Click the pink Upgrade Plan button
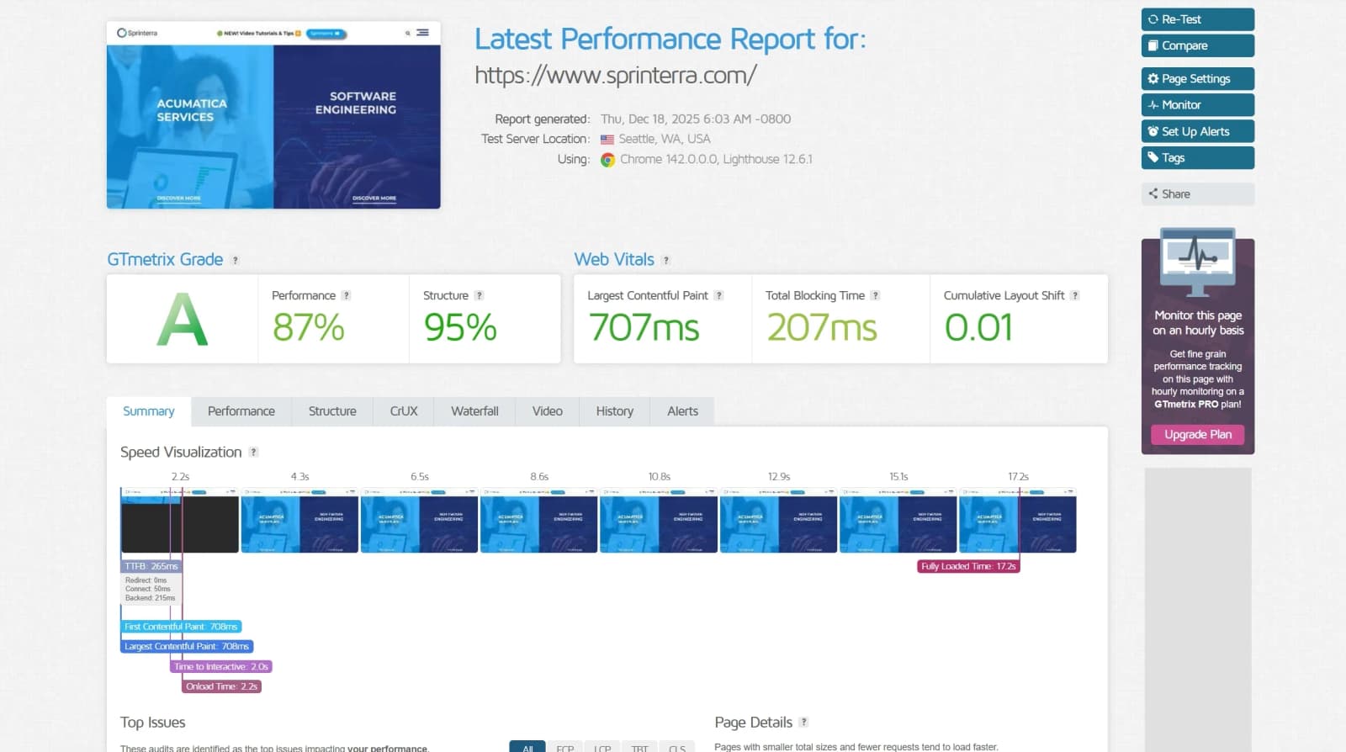1346x752 pixels. 1197,434
